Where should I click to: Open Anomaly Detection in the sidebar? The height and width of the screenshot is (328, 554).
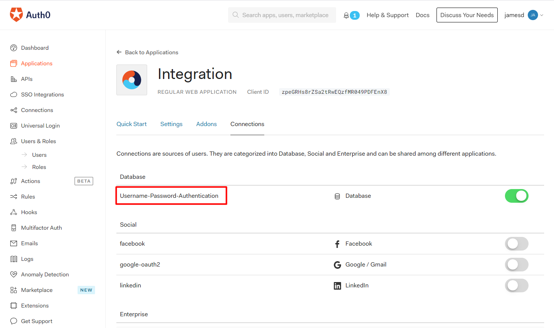click(x=45, y=274)
